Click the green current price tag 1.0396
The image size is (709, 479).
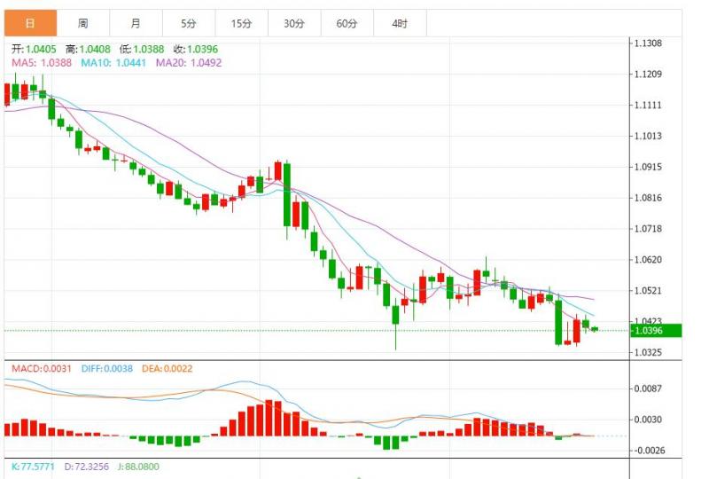click(656, 331)
